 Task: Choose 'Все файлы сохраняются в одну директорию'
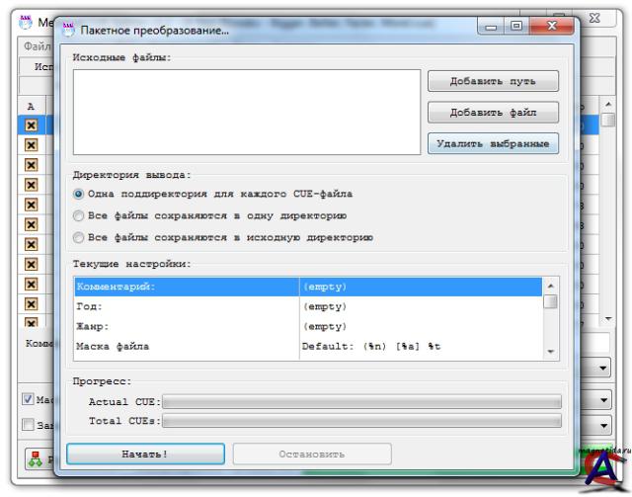click(79, 215)
